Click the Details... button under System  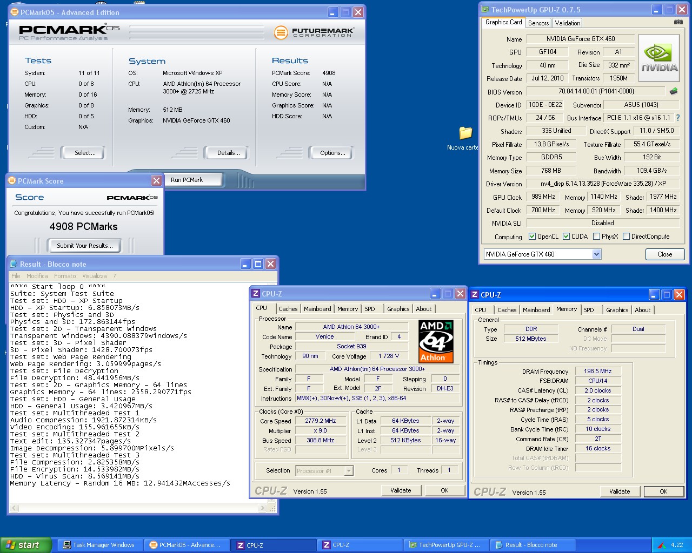click(x=227, y=153)
